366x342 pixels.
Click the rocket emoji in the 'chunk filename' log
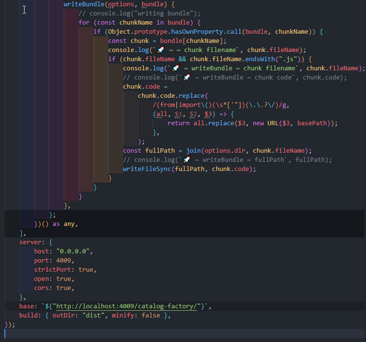click(x=160, y=50)
